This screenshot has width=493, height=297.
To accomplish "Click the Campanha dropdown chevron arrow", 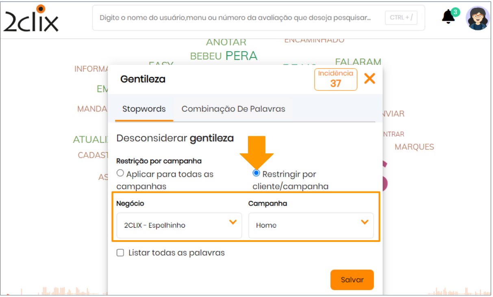I will click(365, 222).
